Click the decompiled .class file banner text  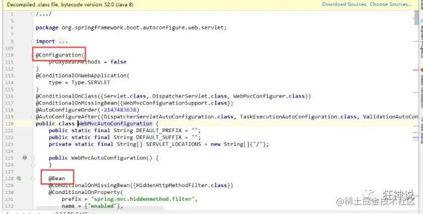(x=70, y=5)
